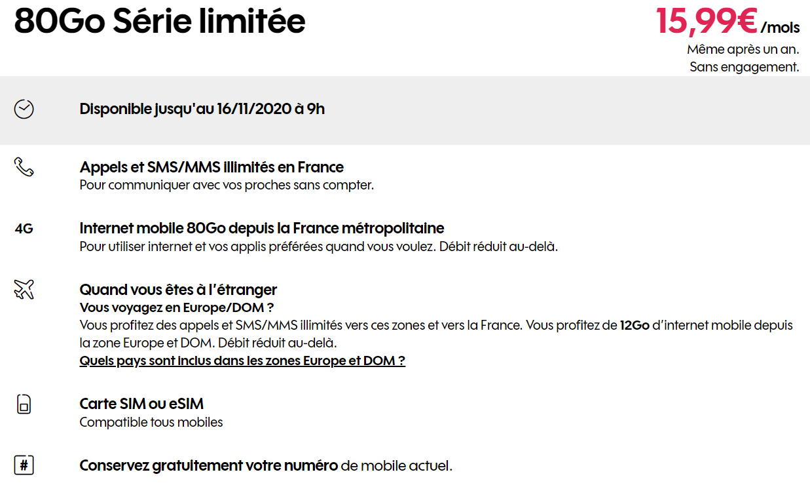The height and width of the screenshot is (489, 810).
Task: Click the 4G network icon
Action: pyautogui.click(x=24, y=229)
